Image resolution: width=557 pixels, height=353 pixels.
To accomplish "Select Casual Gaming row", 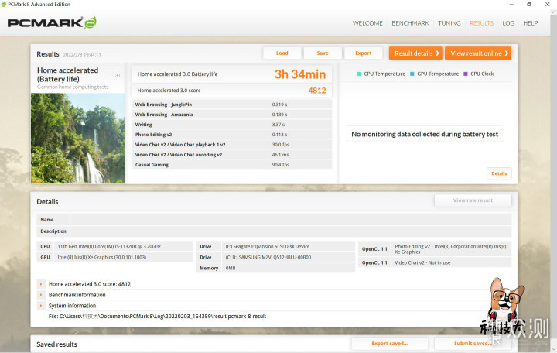I will pos(231,165).
